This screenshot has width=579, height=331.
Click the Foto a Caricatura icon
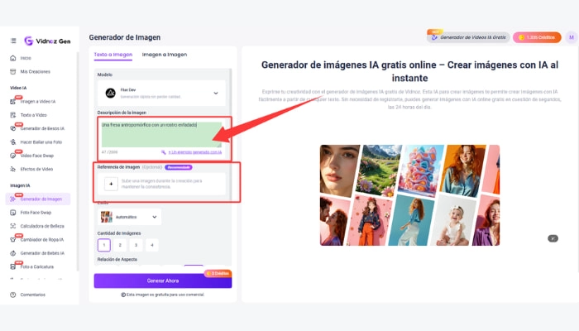point(13,266)
